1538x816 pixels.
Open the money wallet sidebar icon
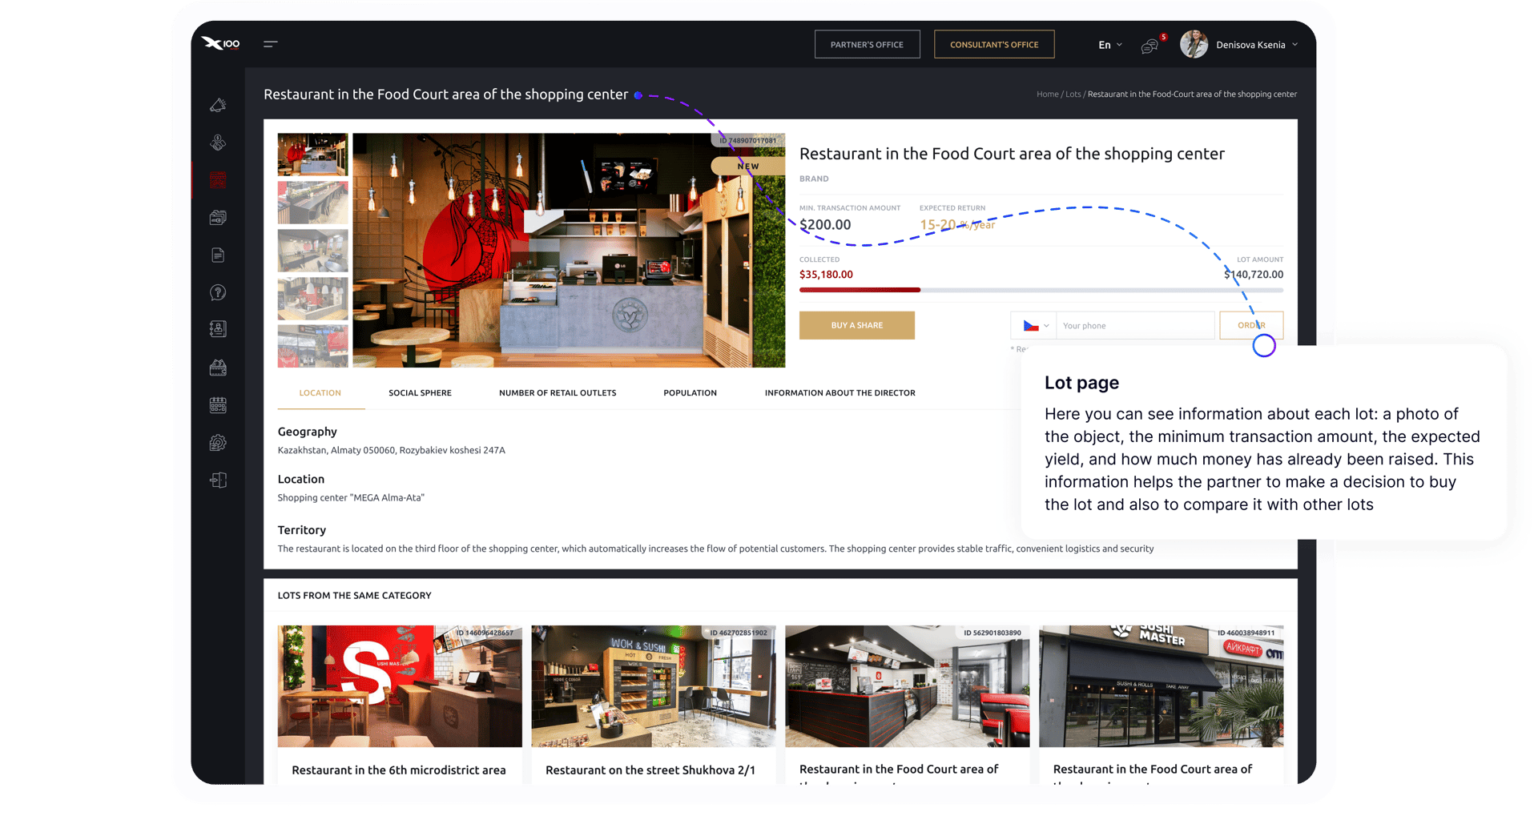click(x=218, y=368)
